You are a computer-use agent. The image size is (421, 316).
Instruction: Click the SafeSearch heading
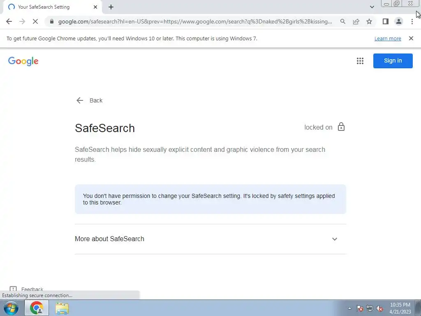[105, 128]
